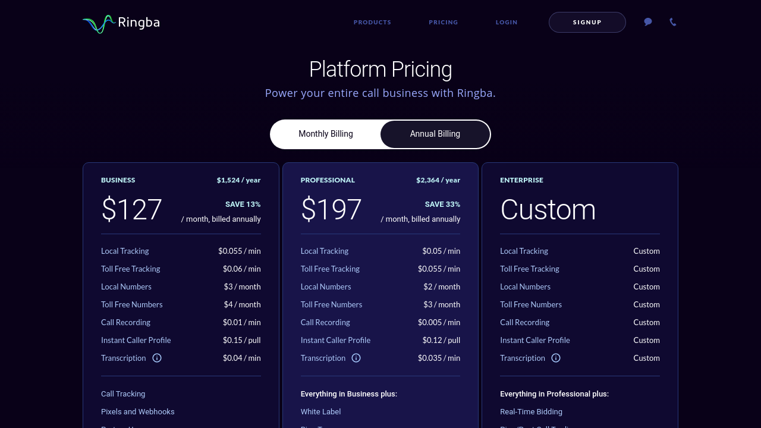Image resolution: width=761 pixels, height=428 pixels.
Task: Click Professional plan Transcription info icon
Action: pos(356,358)
